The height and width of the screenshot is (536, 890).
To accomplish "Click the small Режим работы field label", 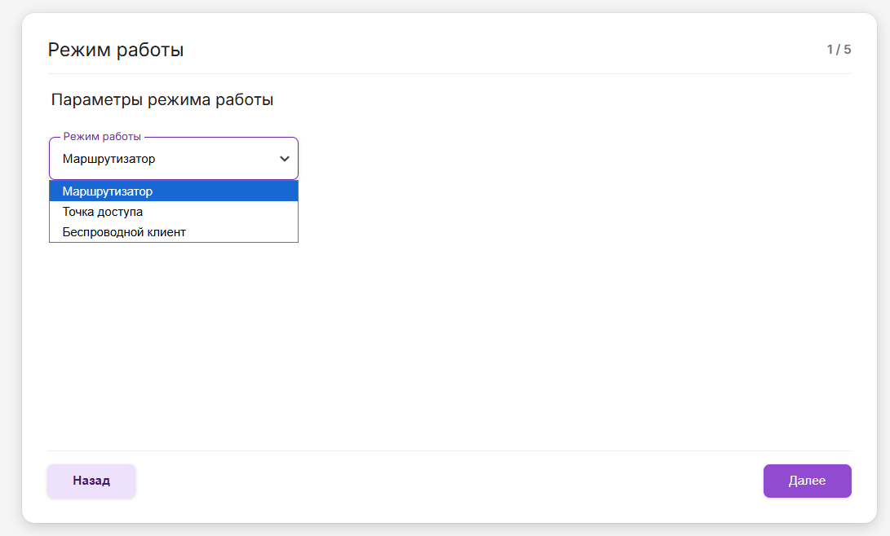I will pos(102,136).
